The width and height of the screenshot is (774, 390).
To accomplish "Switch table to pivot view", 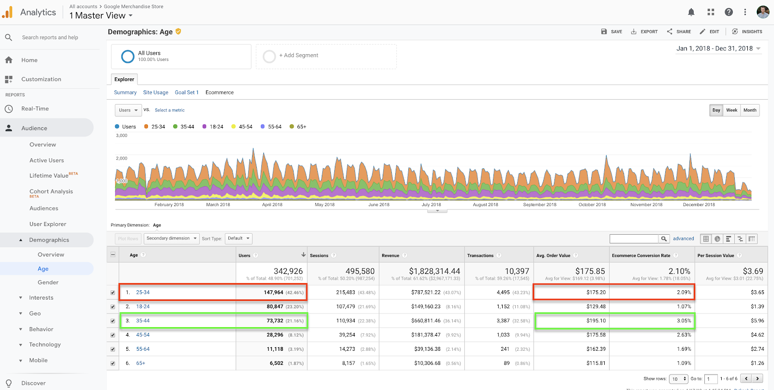I will (x=751, y=239).
